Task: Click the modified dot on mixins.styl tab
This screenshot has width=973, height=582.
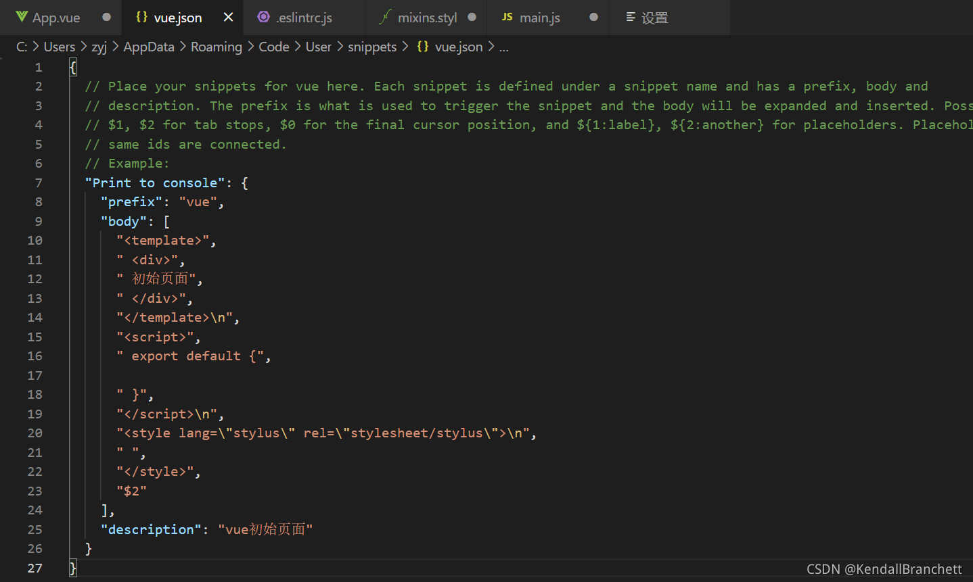Action: [x=474, y=17]
